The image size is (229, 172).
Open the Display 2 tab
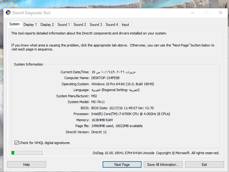coord(47,25)
